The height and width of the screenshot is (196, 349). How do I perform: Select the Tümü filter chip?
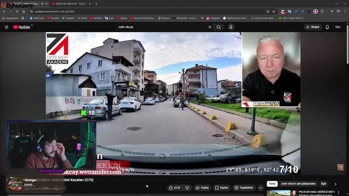[272, 184]
